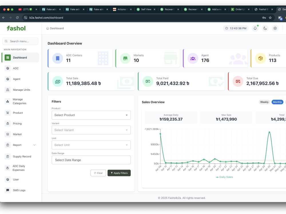The width and height of the screenshot is (286, 214).
Task: Open the settings gear icon
Action: [275, 28]
